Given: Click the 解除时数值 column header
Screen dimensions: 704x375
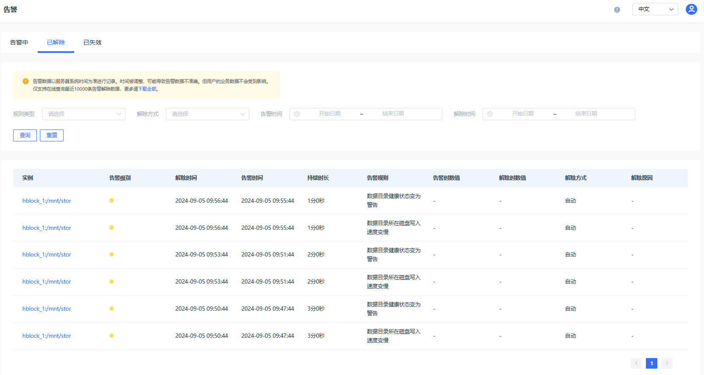Looking at the screenshot, I should [513, 178].
